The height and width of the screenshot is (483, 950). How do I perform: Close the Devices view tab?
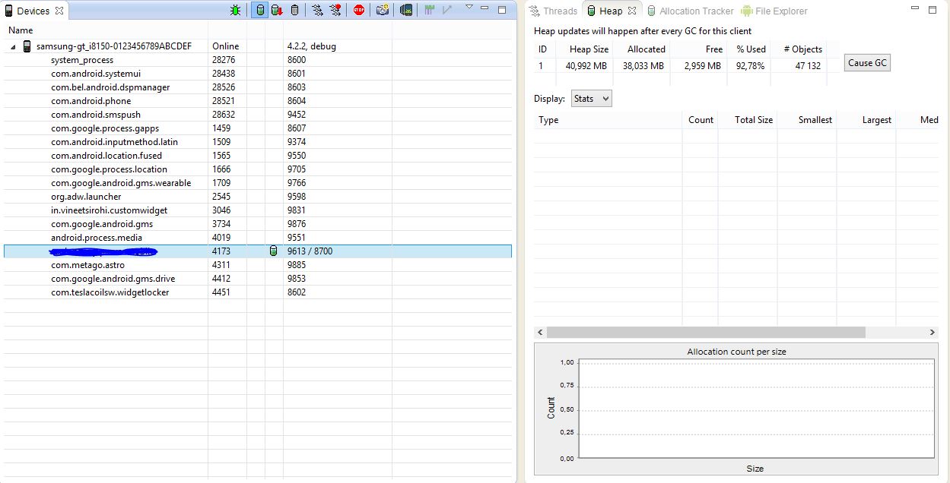[59, 11]
